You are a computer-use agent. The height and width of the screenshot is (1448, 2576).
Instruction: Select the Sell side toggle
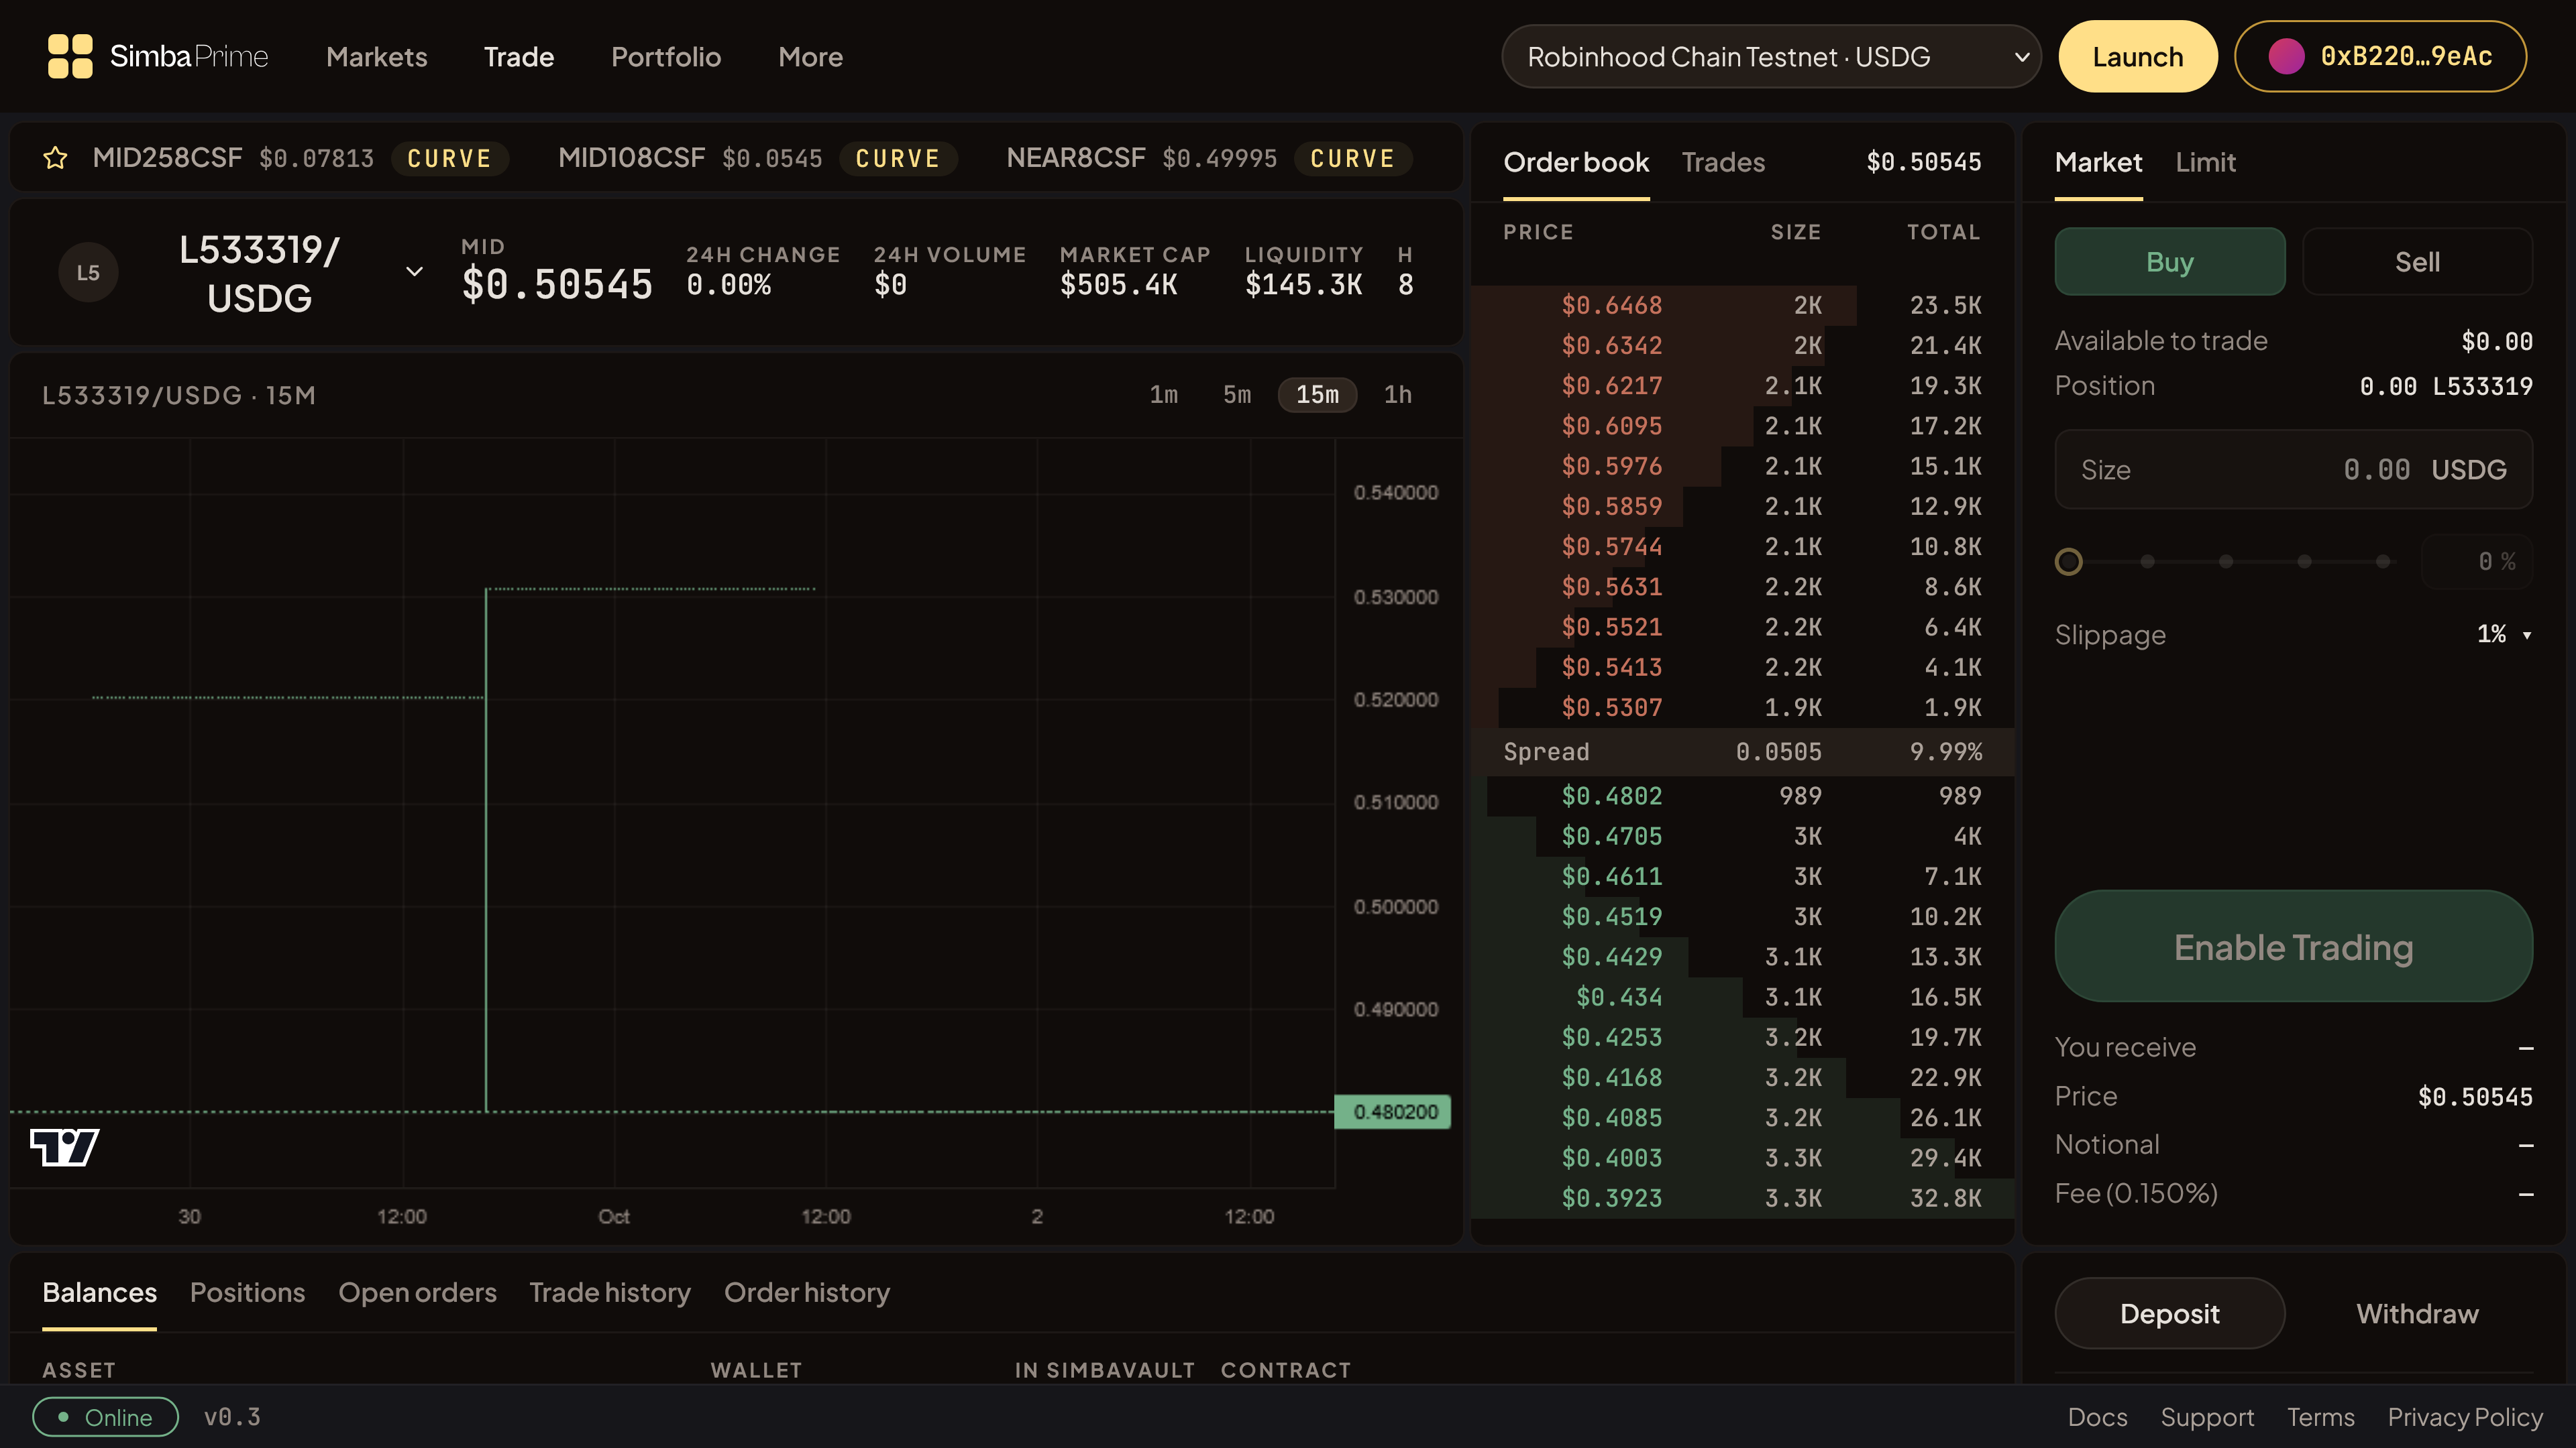click(x=2417, y=262)
